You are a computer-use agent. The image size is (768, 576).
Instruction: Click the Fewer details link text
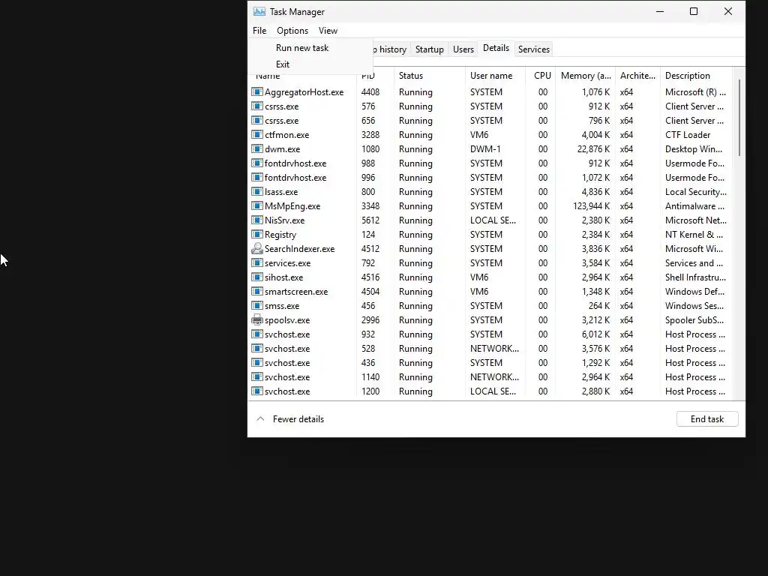point(298,419)
